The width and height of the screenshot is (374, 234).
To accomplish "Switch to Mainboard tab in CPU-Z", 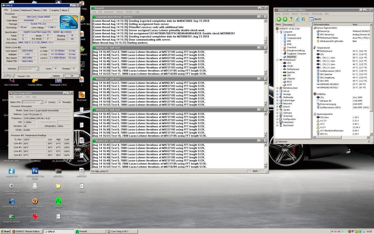I will [26, 10].
